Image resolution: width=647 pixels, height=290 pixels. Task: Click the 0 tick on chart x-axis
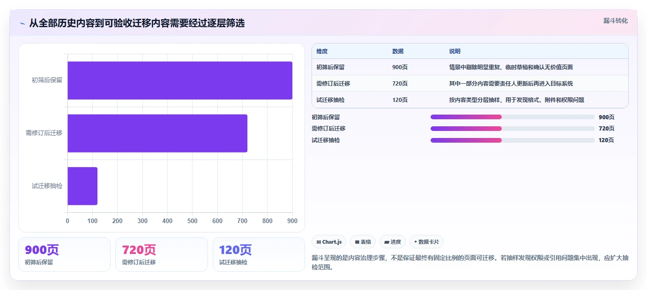(67, 221)
